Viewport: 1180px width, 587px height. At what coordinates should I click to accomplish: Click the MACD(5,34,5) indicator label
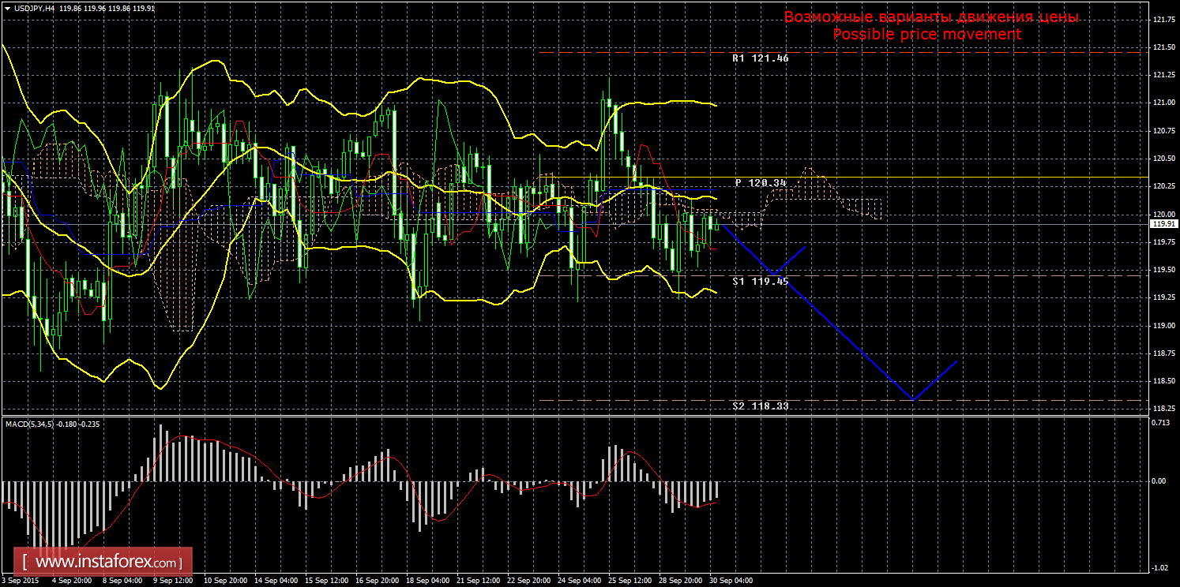coord(31,424)
